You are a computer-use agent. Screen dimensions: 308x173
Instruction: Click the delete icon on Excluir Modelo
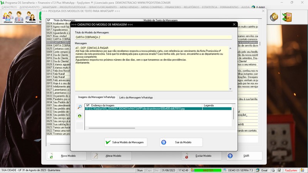[x=186, y=156]
